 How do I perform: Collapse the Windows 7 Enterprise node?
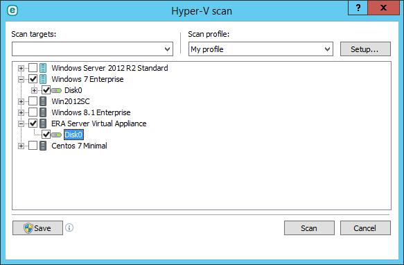click(21, 79)
